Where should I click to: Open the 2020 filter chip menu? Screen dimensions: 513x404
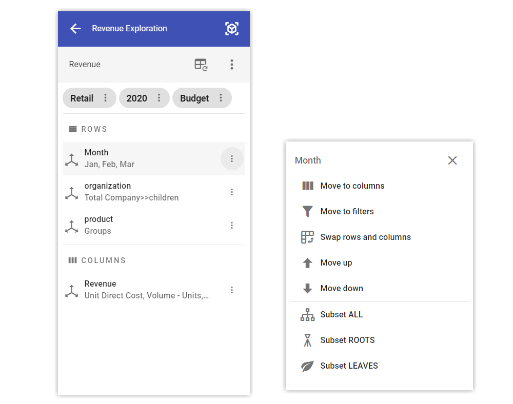coord(159,98)
